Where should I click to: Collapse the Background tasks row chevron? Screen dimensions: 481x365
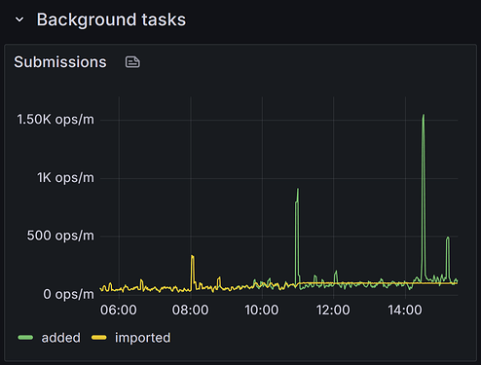19,19
